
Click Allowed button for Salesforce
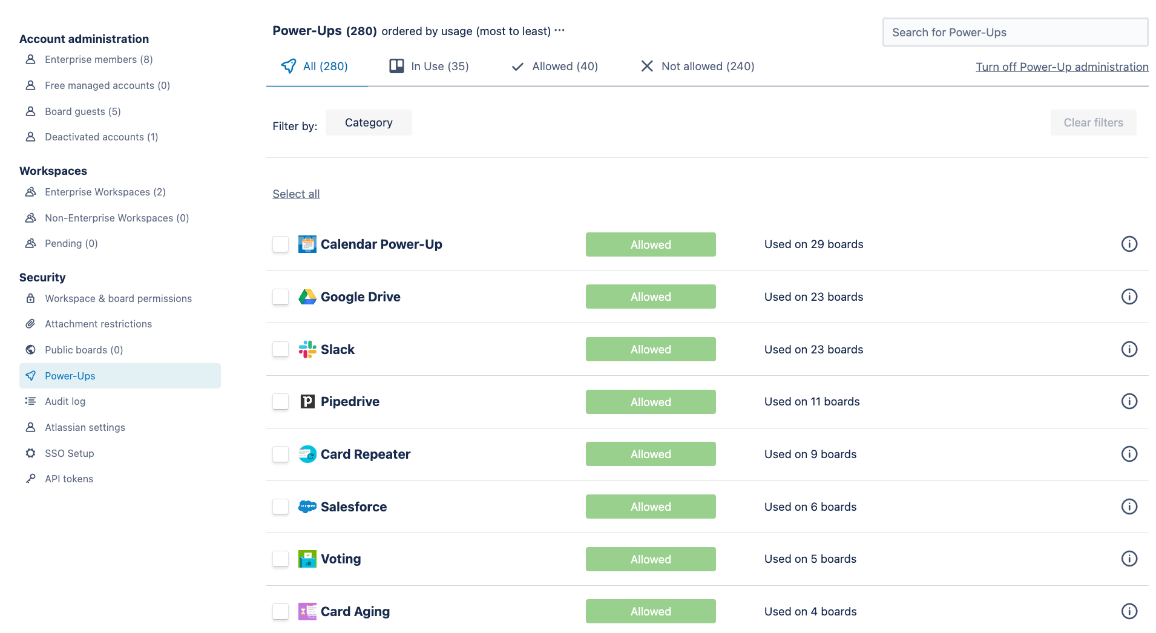[651, 507]
